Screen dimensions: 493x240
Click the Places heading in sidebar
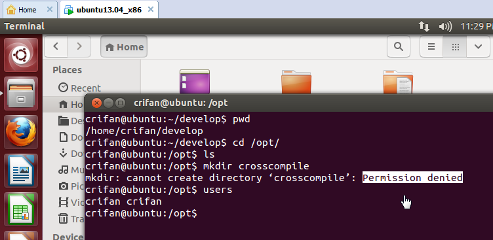[67, 70]
